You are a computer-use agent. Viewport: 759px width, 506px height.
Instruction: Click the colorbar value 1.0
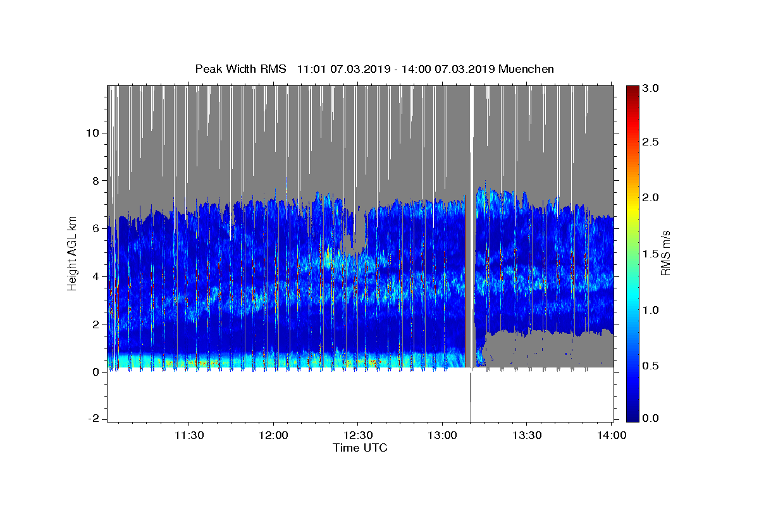[x=651, y=310]
